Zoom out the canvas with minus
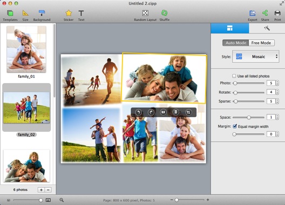285x205 pixels. pos(172,200)
